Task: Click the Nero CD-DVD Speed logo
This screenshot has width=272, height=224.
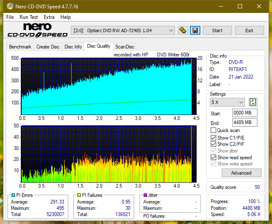Action: pos(37,31)
